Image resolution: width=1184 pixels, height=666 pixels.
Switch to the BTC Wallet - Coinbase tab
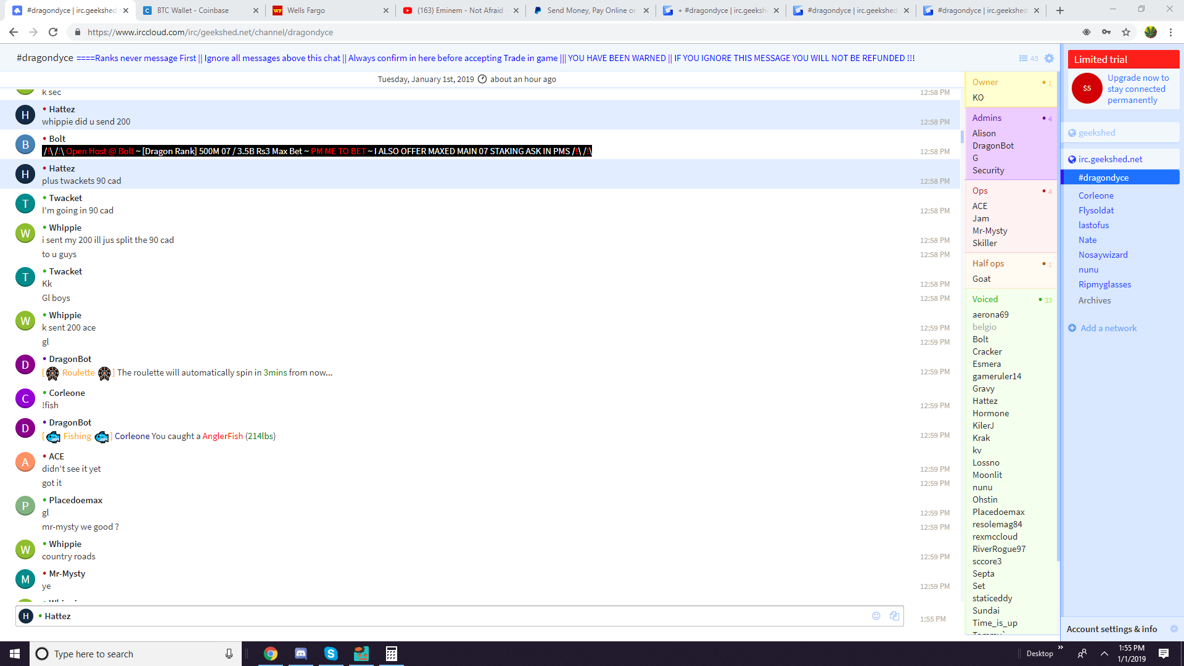[x=192, y=10]
